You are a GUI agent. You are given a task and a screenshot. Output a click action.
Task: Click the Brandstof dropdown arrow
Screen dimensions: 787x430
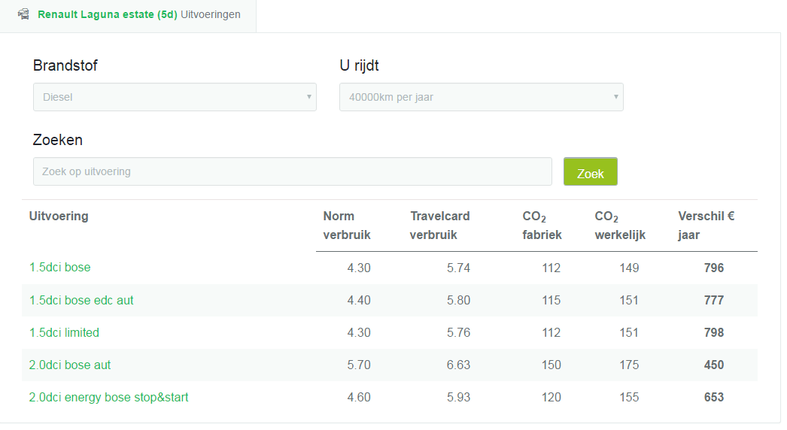[x=308, y=97]
